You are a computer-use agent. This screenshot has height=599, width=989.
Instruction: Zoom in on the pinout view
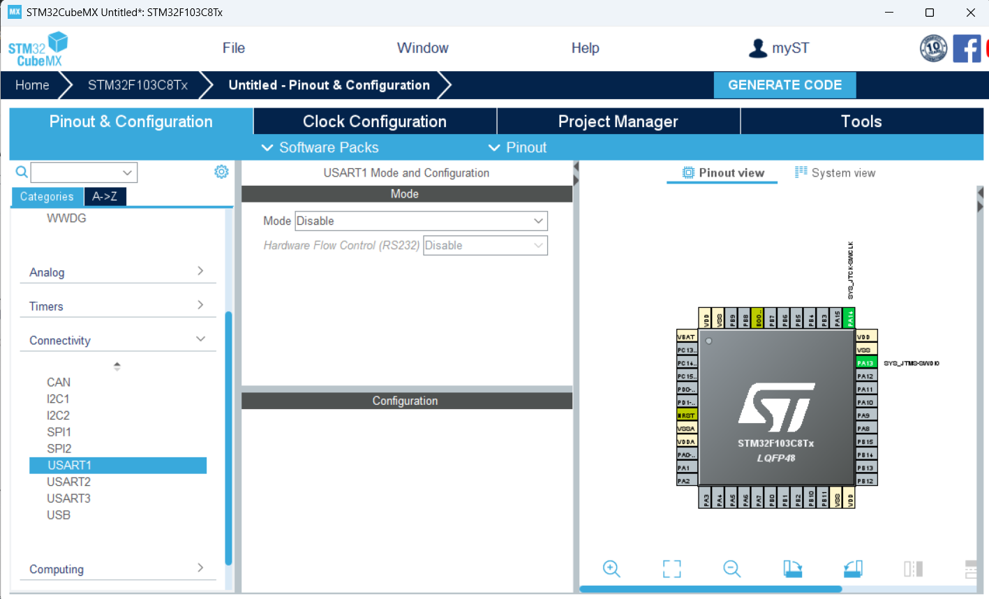(611, 568)
